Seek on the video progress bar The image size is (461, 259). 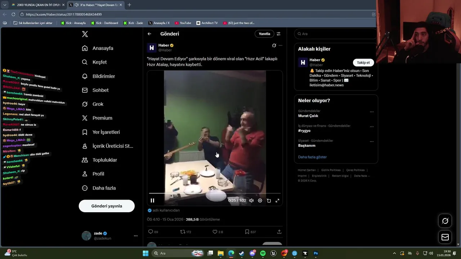pyautogui.click(x=215, y=194)
